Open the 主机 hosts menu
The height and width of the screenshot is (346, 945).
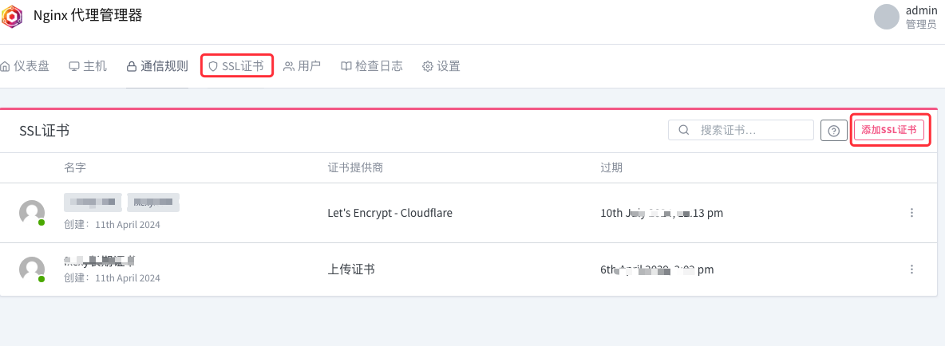click(x=87, y=66)
